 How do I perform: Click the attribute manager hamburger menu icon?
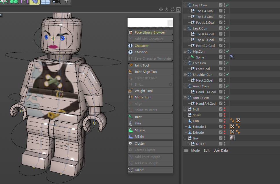[x=186, y=150]
